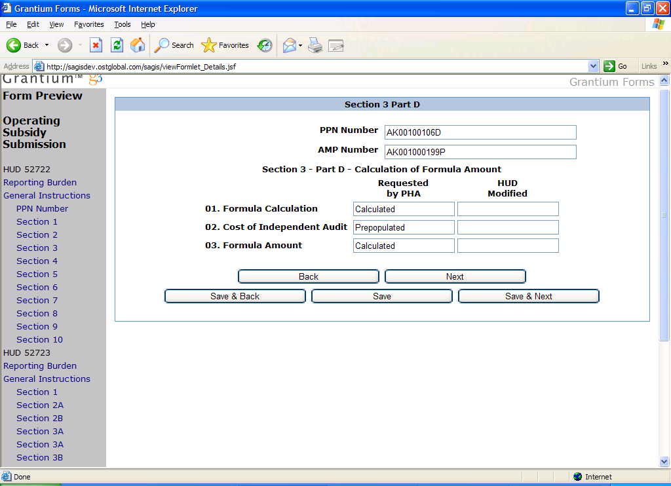
Task: Click the Save & Back button
Action: [x=235, y=297]
